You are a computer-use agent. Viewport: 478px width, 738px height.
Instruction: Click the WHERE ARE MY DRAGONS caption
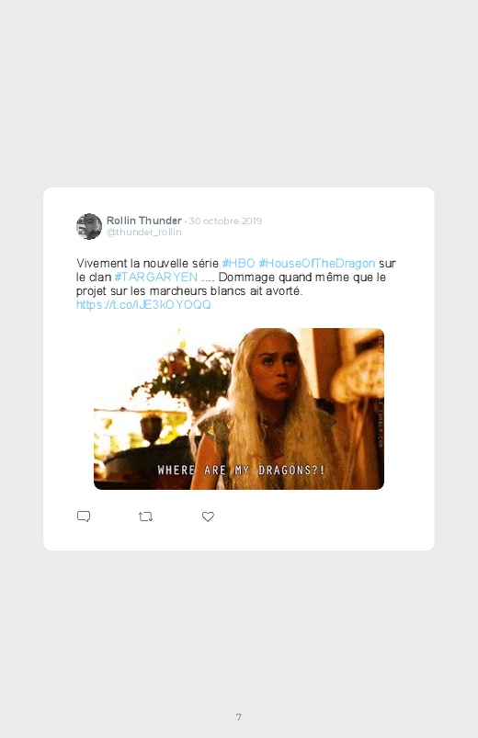click(x=241, y=471)
